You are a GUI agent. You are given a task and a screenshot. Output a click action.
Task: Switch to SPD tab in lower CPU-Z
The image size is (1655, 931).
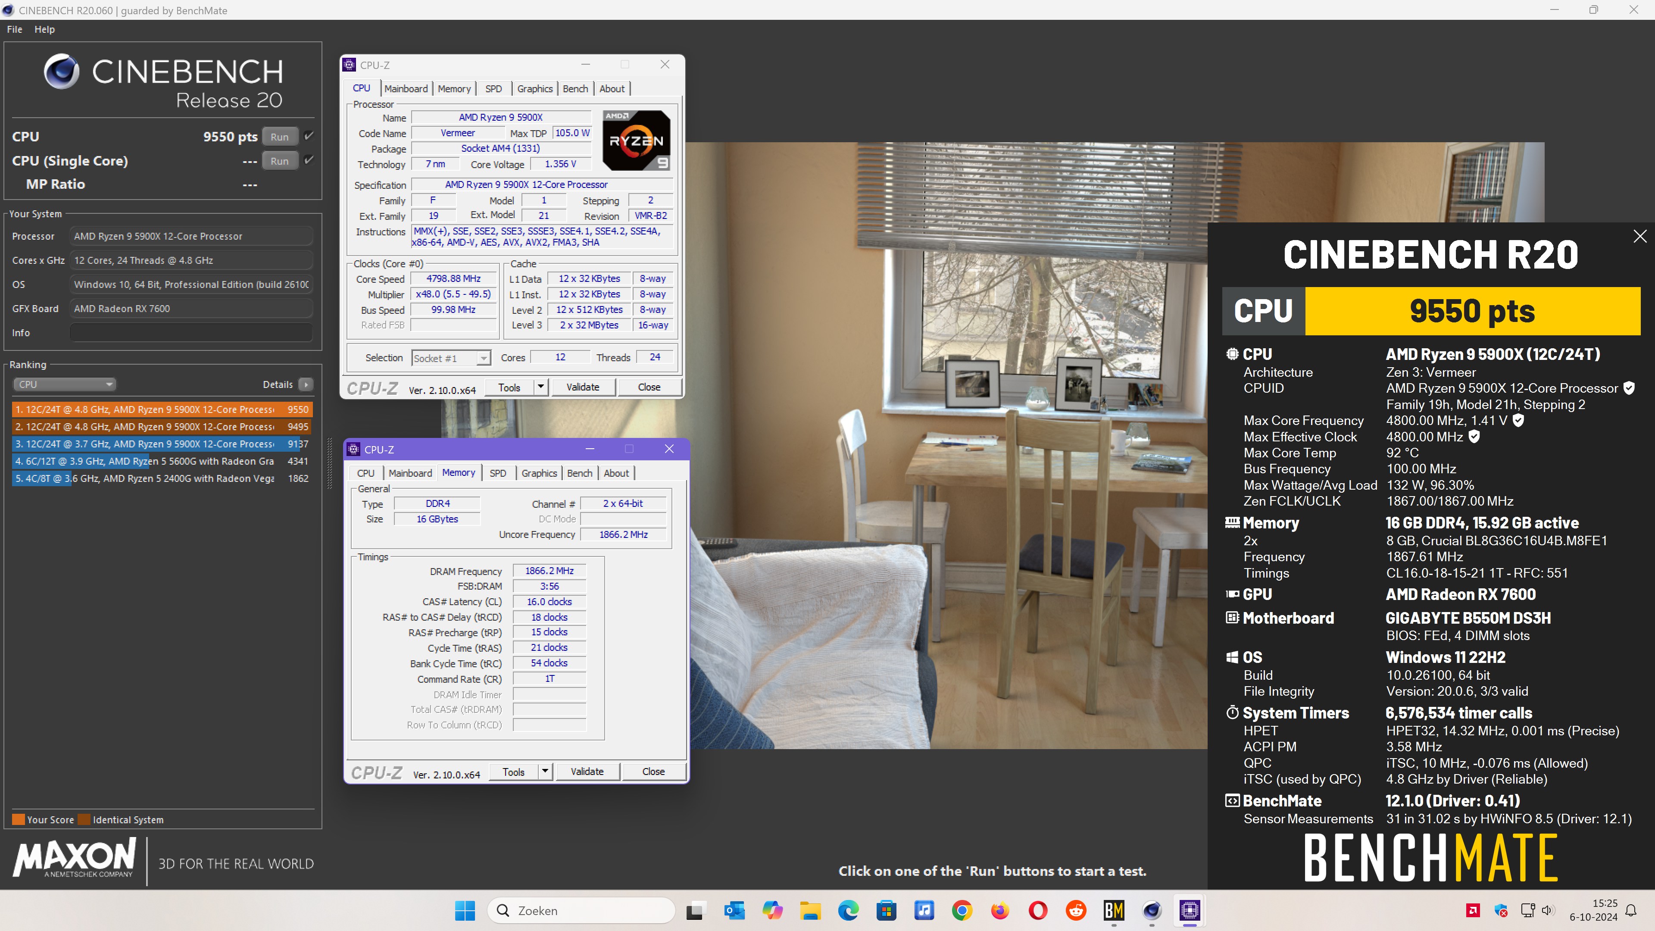[x=498, y=473]
